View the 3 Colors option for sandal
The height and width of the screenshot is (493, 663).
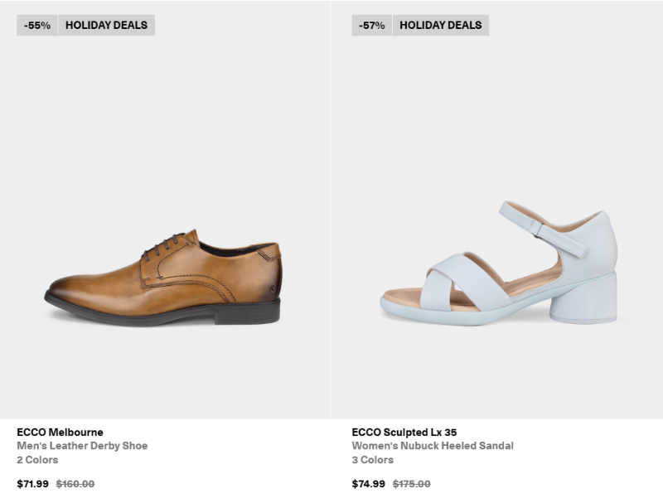point(372,460)
